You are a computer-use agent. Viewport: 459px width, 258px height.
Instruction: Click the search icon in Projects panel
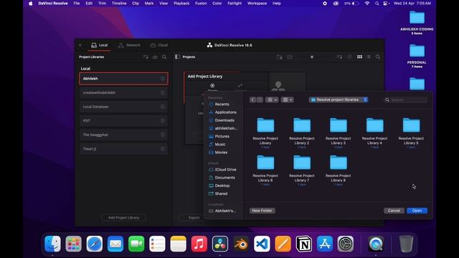[x=378, y=57]
